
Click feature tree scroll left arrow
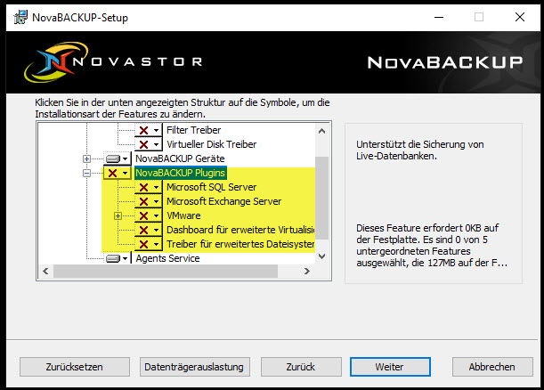(45, 271)
